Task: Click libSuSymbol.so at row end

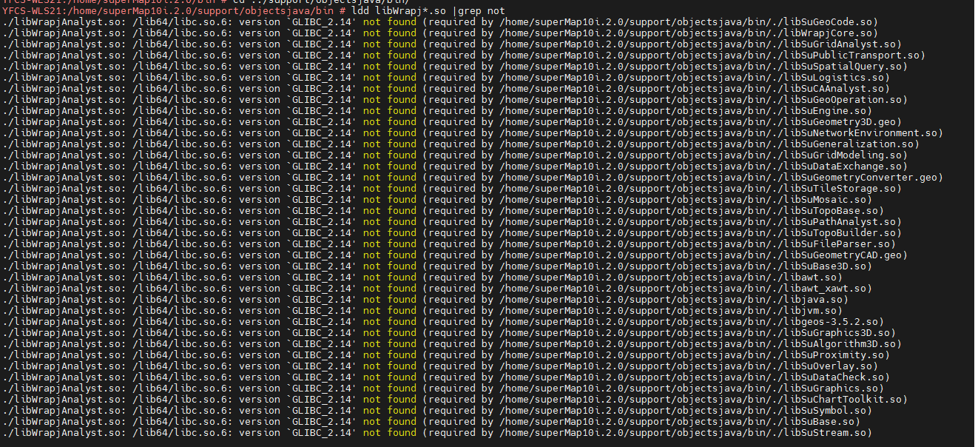Action: (x=825, y=411)
